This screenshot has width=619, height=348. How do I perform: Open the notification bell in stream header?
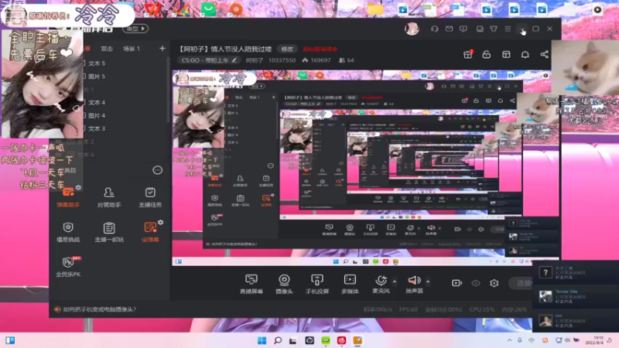click(x=525, y=54)
